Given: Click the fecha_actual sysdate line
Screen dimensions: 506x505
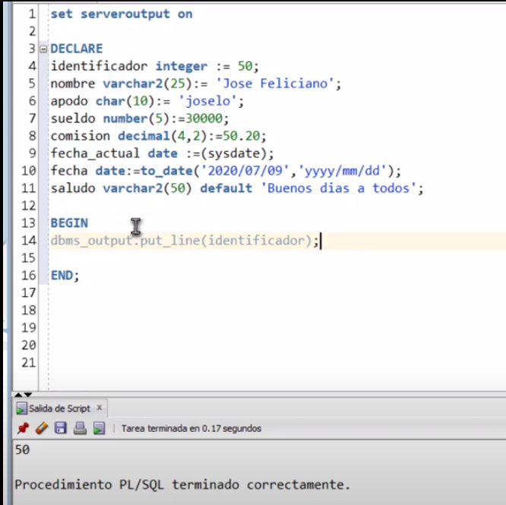Looking at the screenshot, I should [x=162, y=153].
